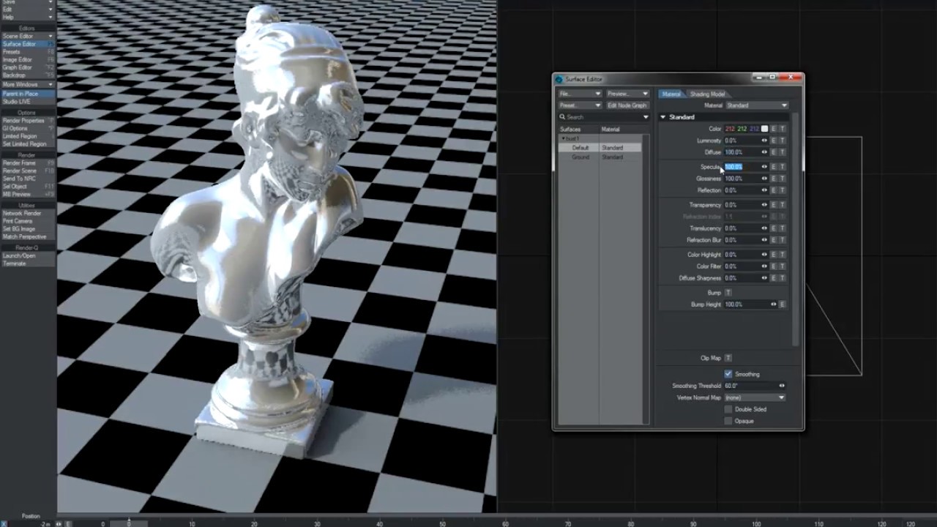This screenshot has height=527, width=937.
Task: Click the color swatch next to 212 values
Action: coord(764,129)
